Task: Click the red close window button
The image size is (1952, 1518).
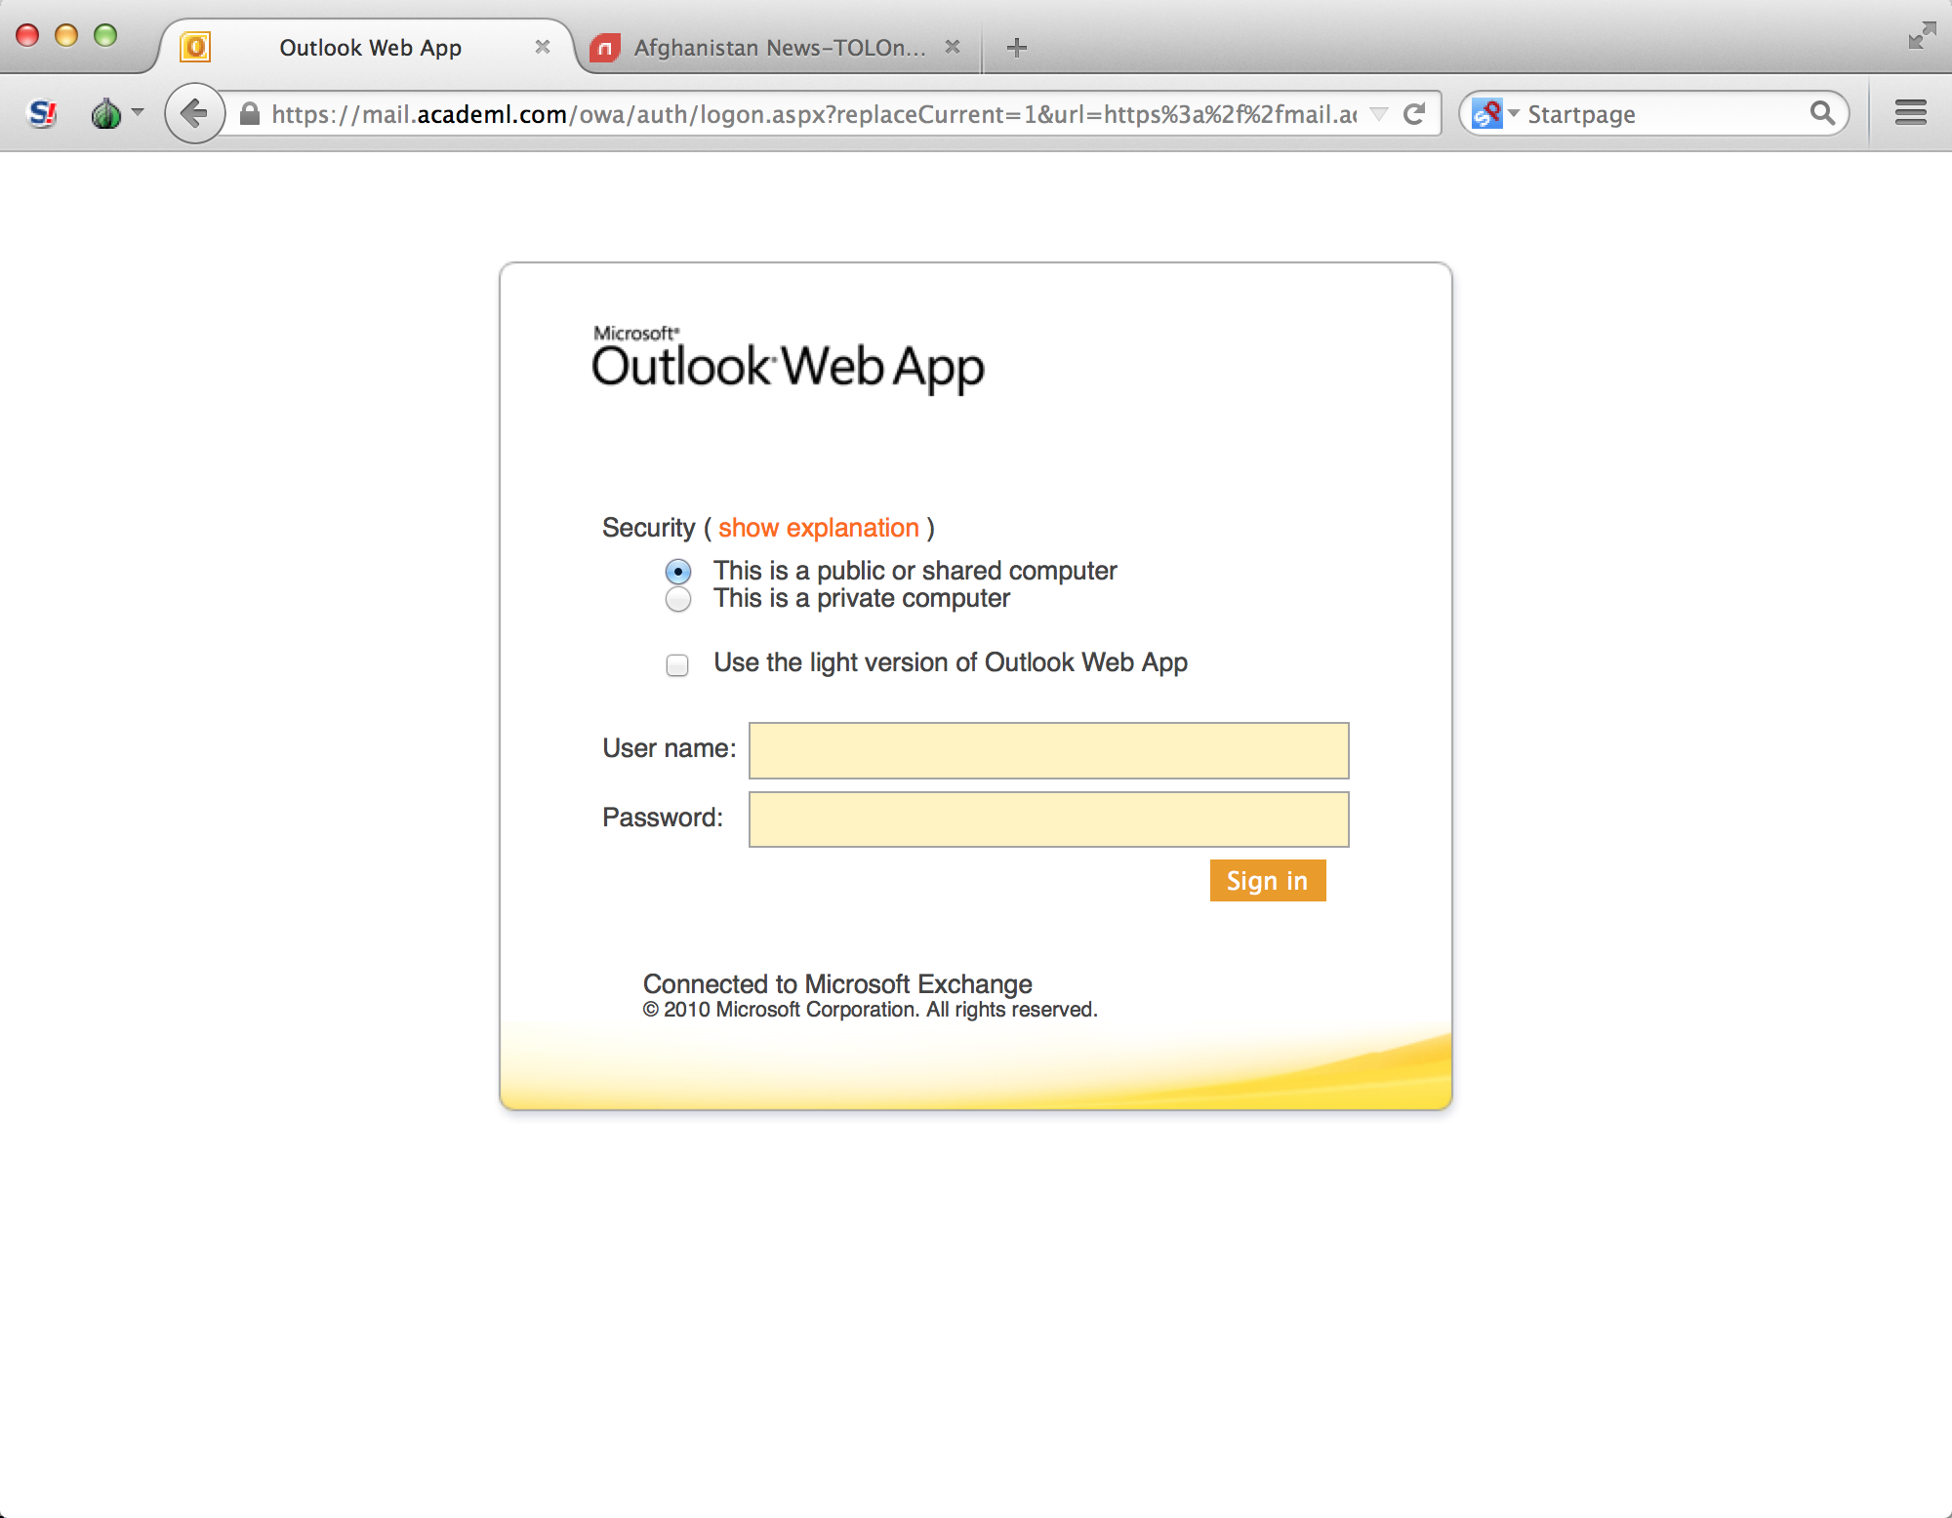Action: [x=27, y=35]
